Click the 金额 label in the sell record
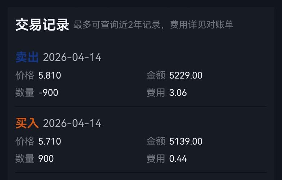 coord(156,76)
